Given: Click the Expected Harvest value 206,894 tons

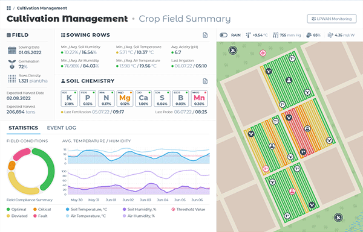Looking at the screenshot, I should (21, 112).
